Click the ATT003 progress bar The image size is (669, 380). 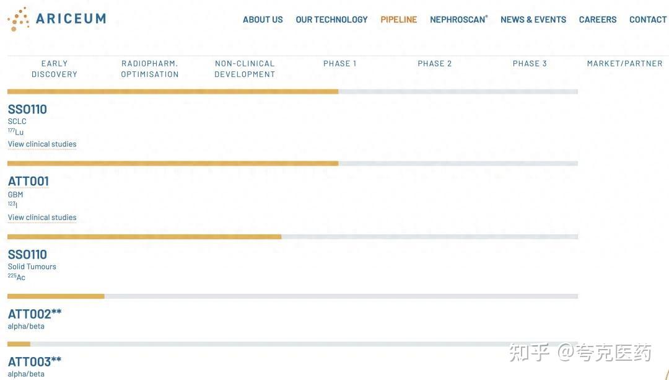[292, 344]
